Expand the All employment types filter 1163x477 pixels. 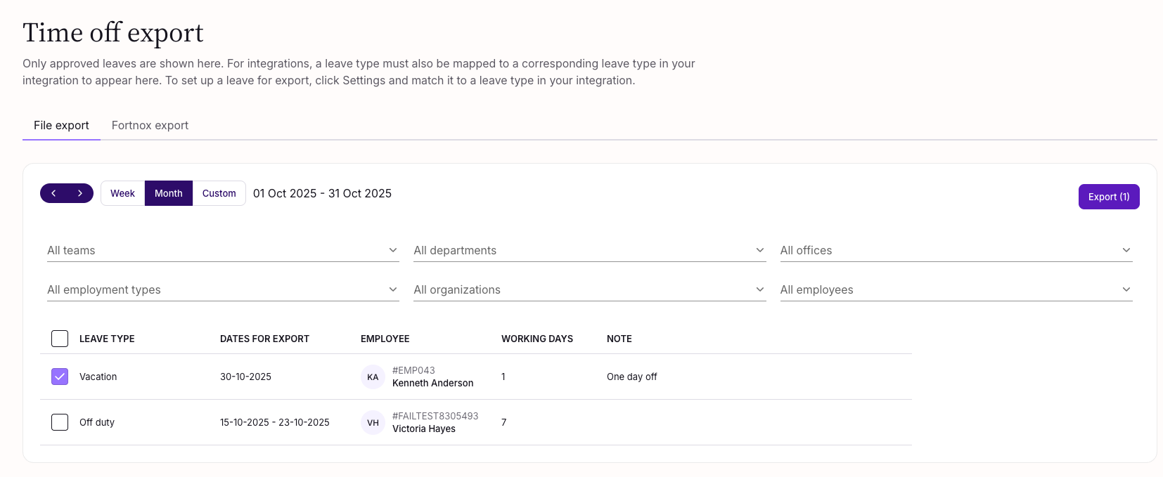click(x=222, y=290)
